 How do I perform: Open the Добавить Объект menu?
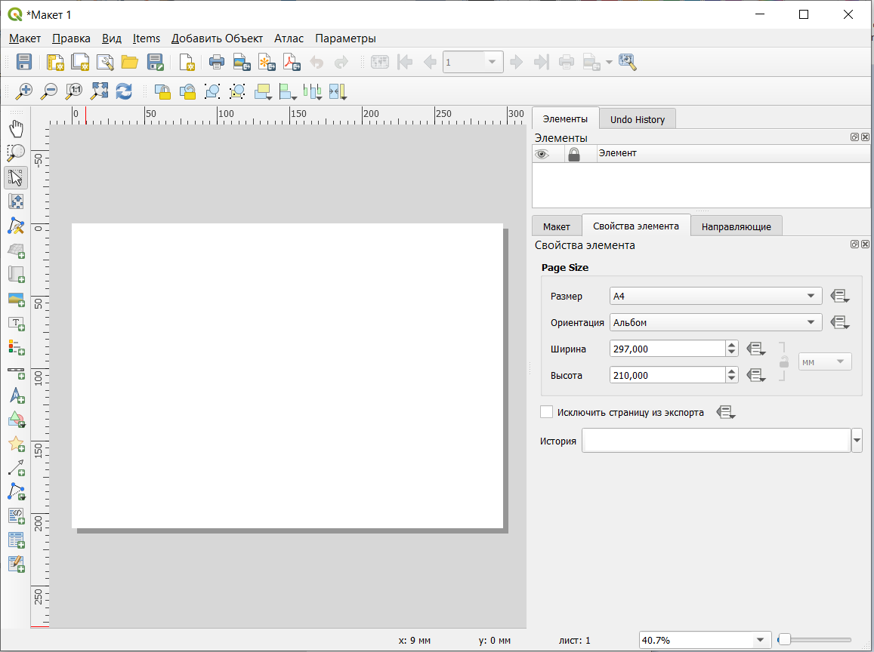coord(217,38)
